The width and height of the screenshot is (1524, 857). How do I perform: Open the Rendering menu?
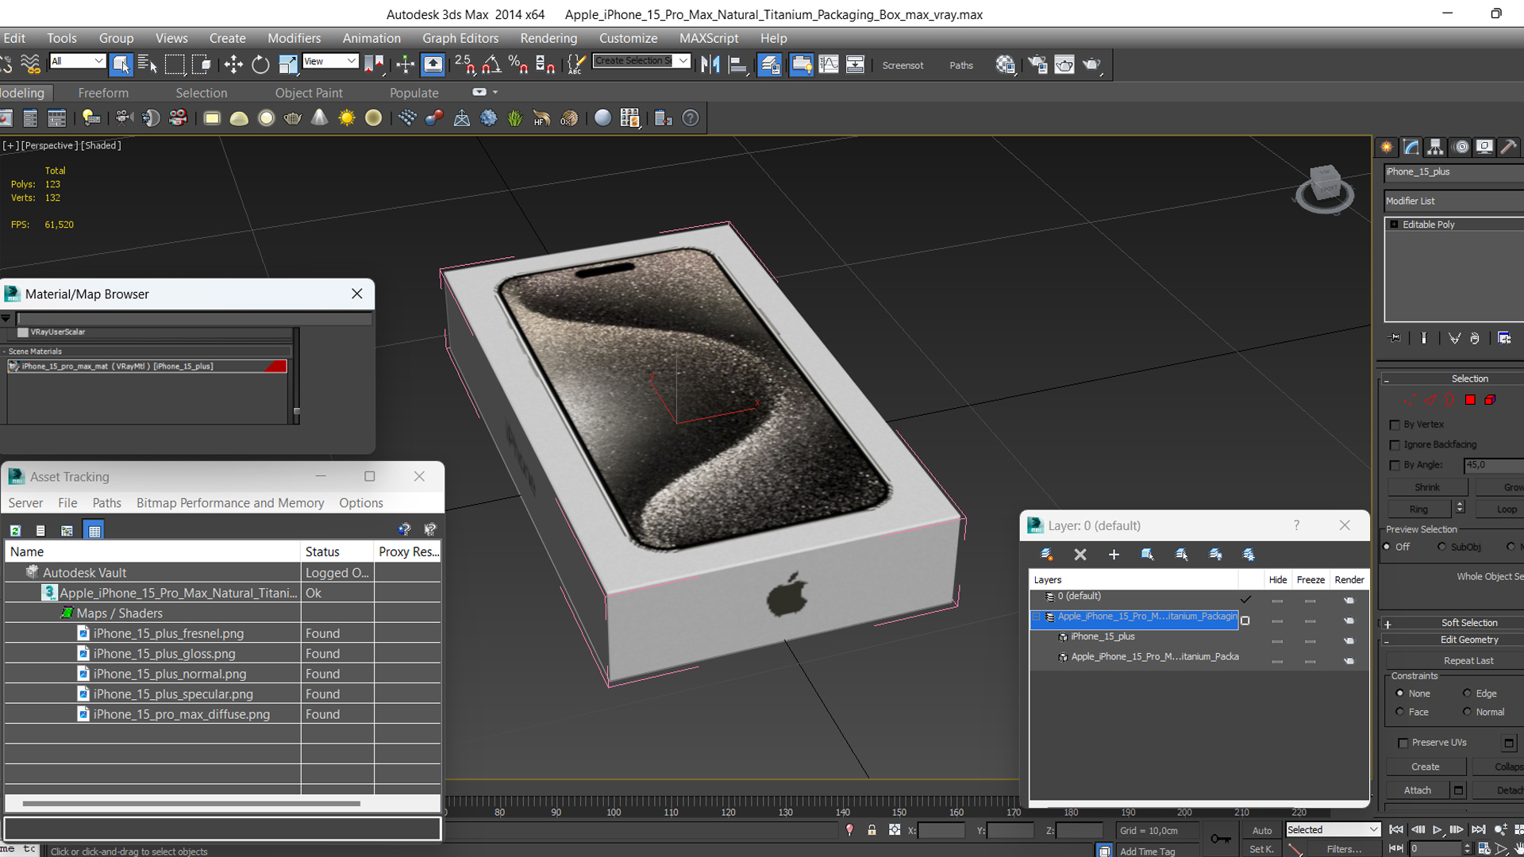[548, 38]
